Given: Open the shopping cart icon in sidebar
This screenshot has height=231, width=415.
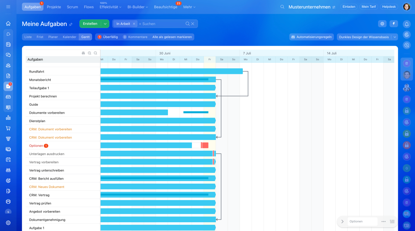Looking at the screenshot, I should [x=8, y=128].
